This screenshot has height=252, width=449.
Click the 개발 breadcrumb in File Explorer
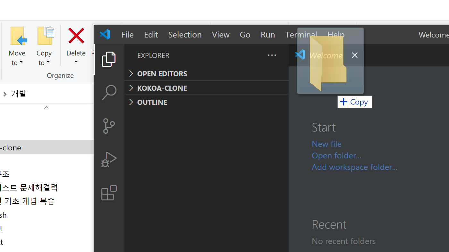(19, 94)
